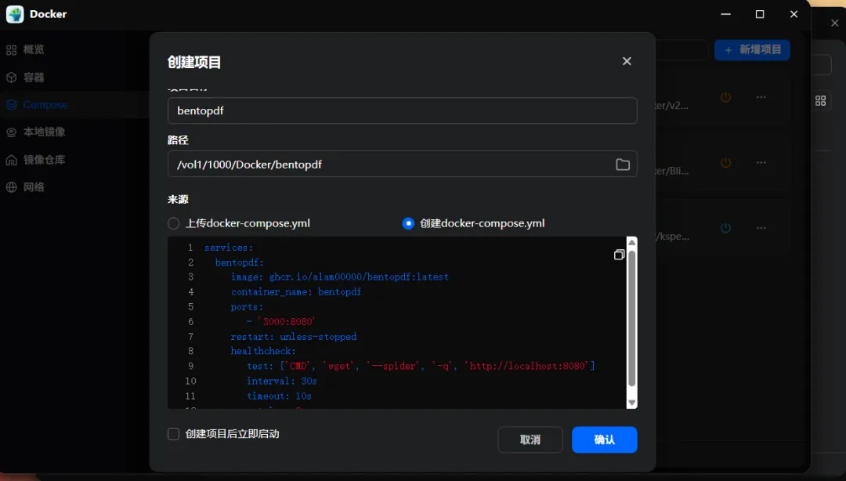Image resolution: width=846 pixels, height=481 pixels.
Task: Click the path field /vol1/1000/Docker/bentopdf
Action: tap(402, 164)
